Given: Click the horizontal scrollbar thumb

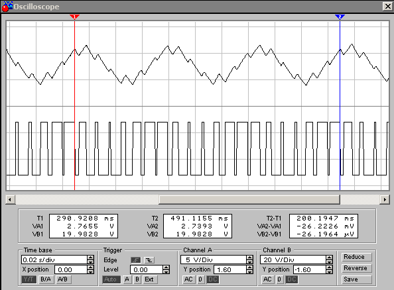Looking at the screenshot, I should (249, 200).
